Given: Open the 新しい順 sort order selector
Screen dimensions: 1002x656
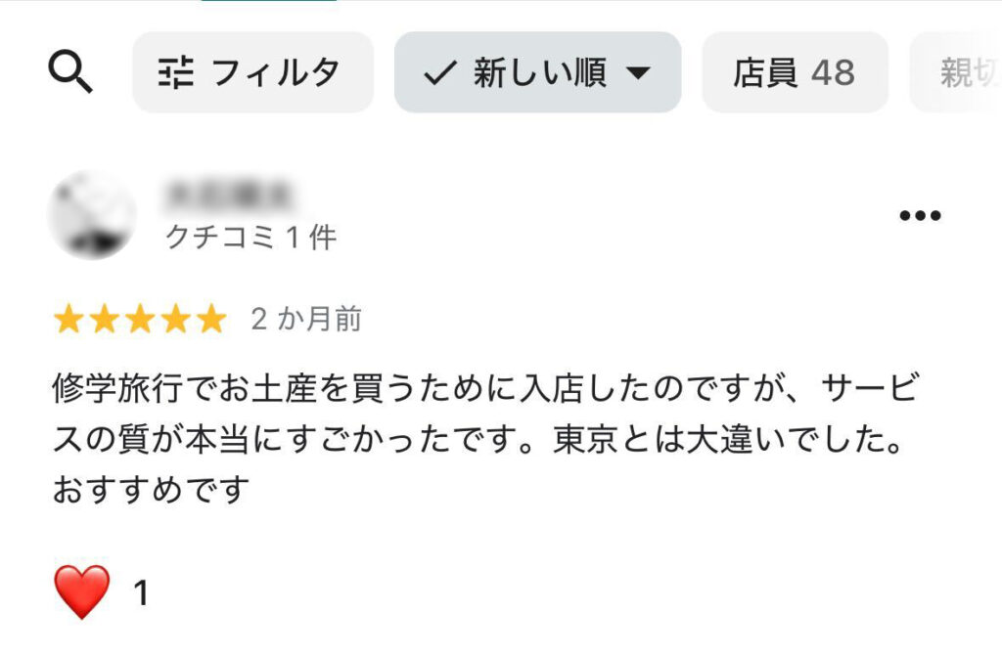Looking at the screenshot, I should [x=537, y=73].
